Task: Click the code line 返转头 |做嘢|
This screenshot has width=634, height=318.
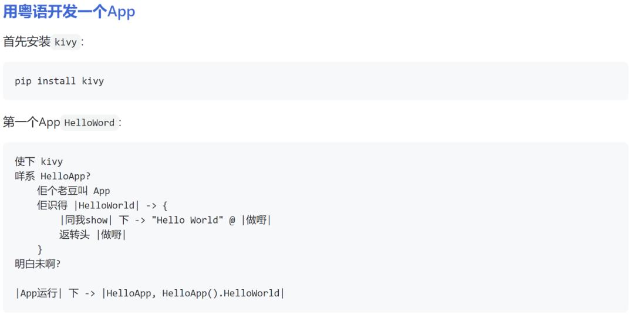Action: pos(92,235)
